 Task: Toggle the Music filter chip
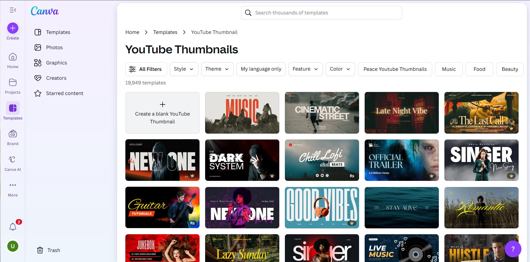tap(448, 69)
